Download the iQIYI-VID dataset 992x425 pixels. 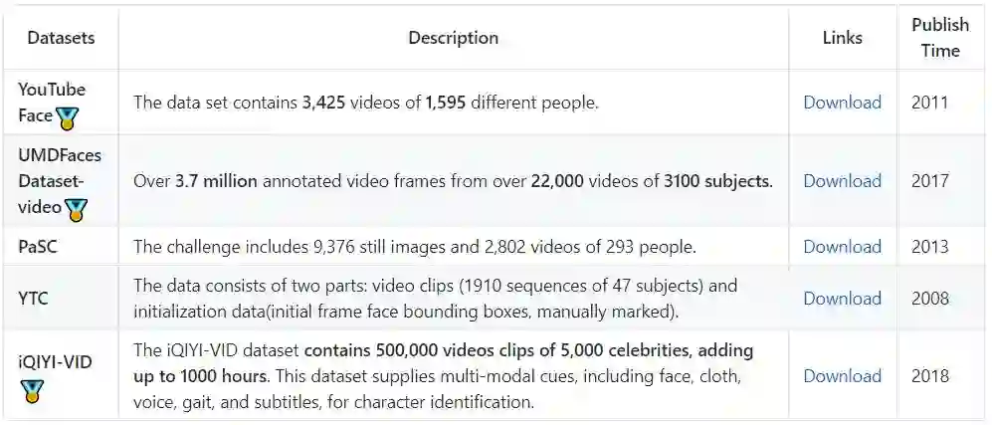pyautogui.click(x=842, y=375)
